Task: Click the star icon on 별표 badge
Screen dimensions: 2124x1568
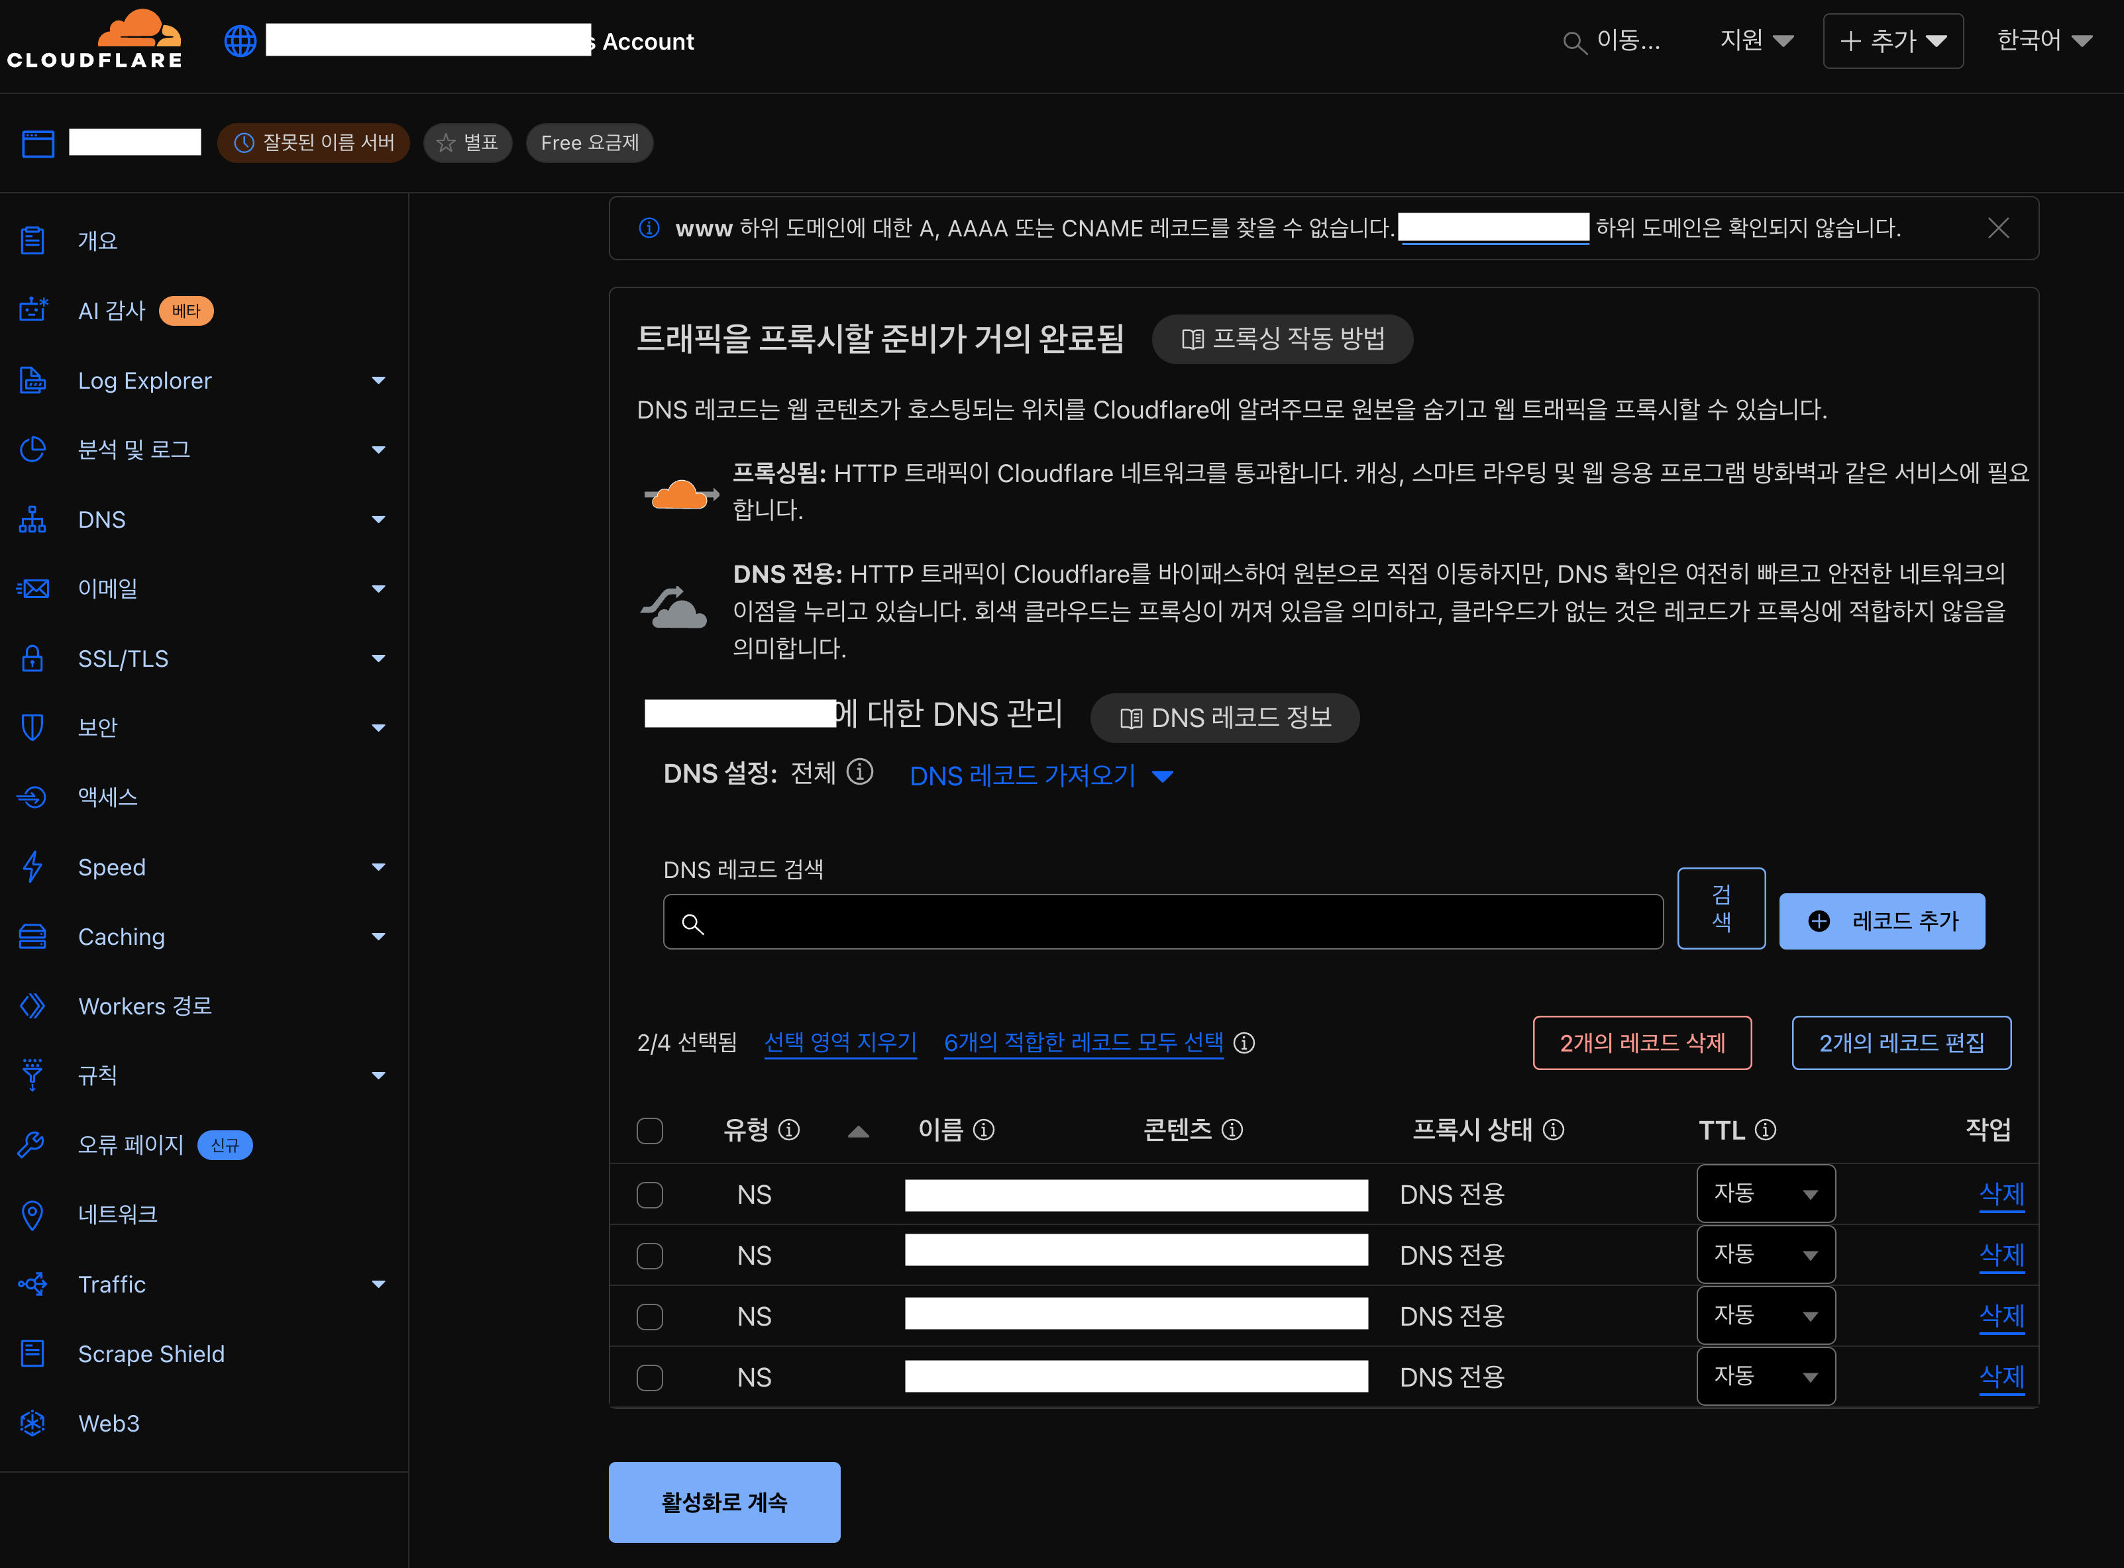Action: (445, 143)
